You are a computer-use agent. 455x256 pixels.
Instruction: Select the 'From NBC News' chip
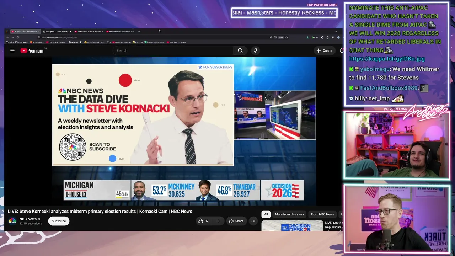[322, 214]
